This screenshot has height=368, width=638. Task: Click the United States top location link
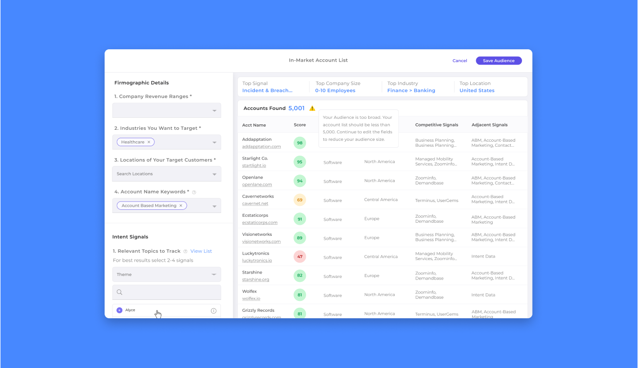477,91
